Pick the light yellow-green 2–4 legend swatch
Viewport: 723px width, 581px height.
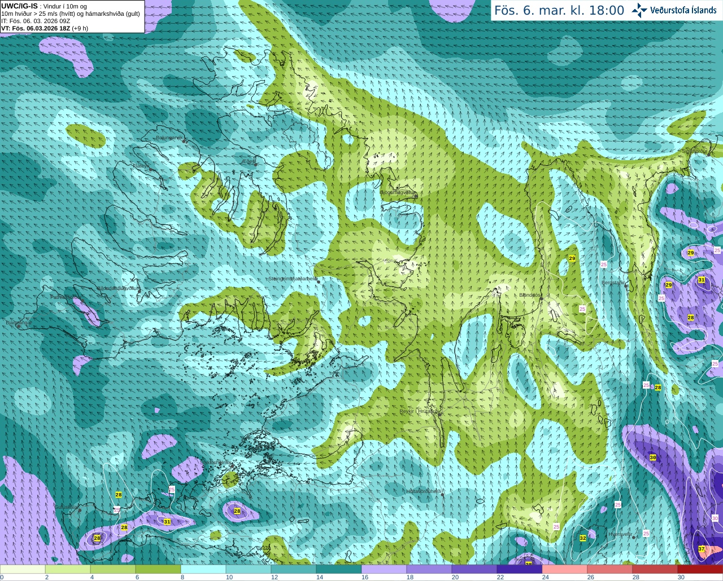pos(68,569)
